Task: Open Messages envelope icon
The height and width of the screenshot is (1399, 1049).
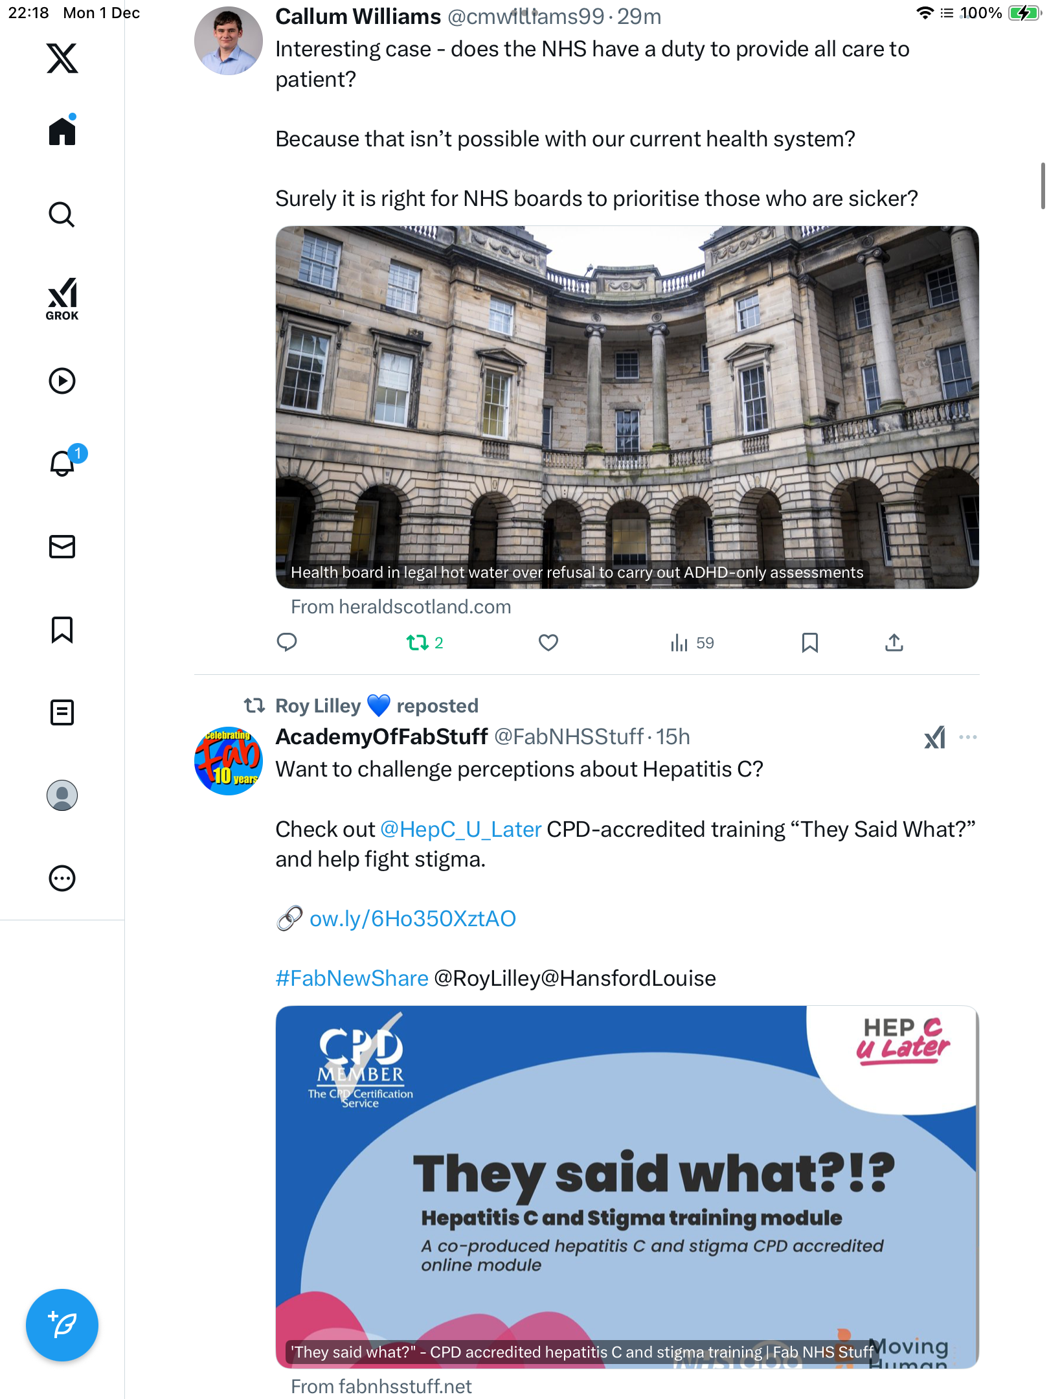Action: 62,547
